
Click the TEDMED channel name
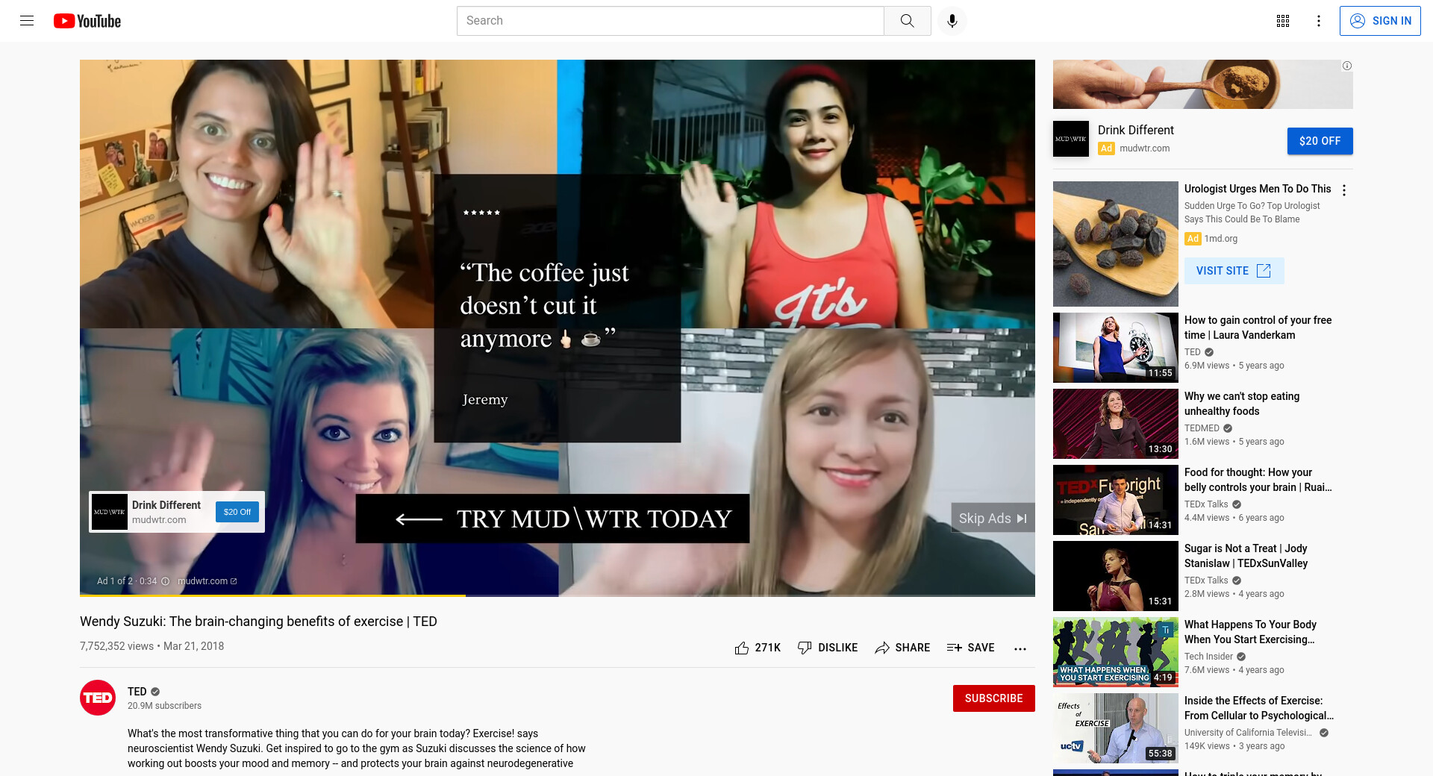click(x=1202, y=428)
